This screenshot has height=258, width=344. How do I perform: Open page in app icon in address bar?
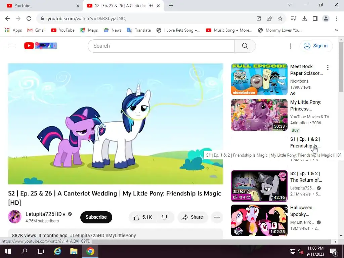point(259,19)
